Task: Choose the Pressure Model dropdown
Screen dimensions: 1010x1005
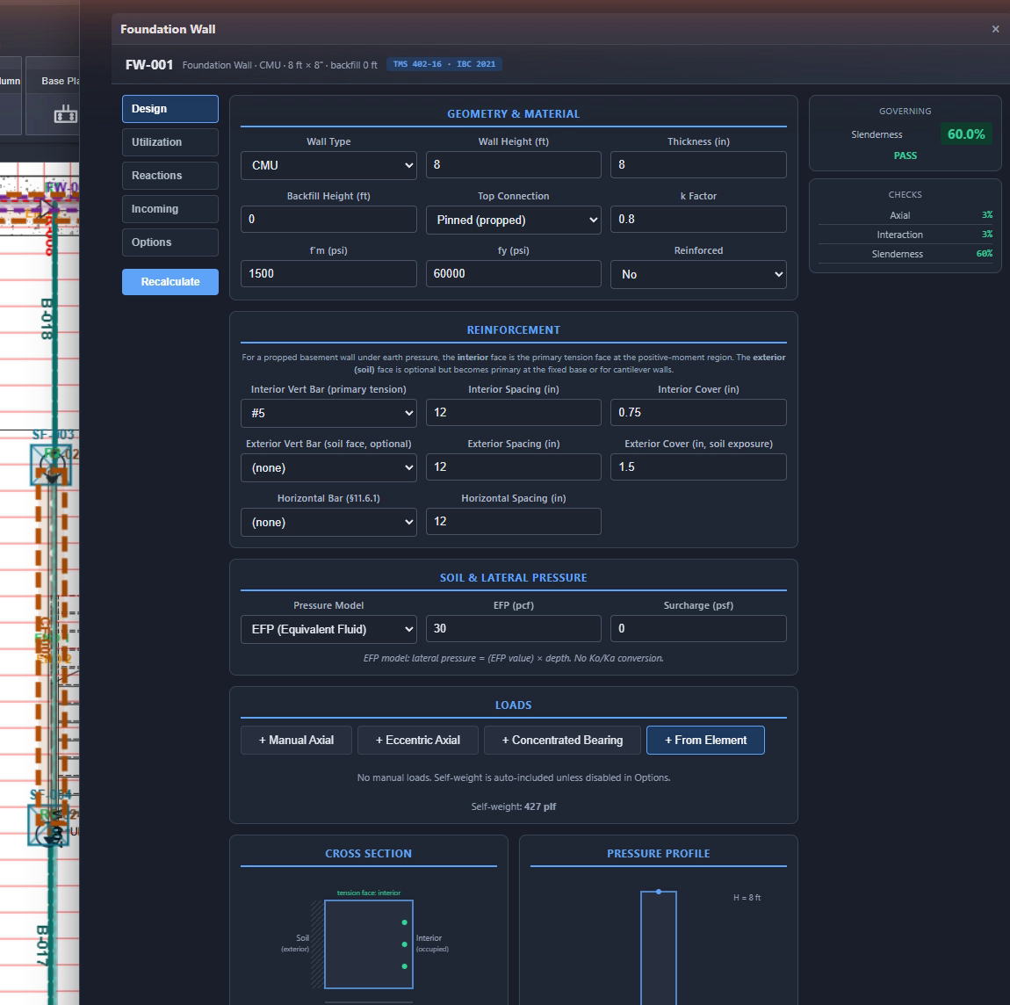Action: [328, 629]
